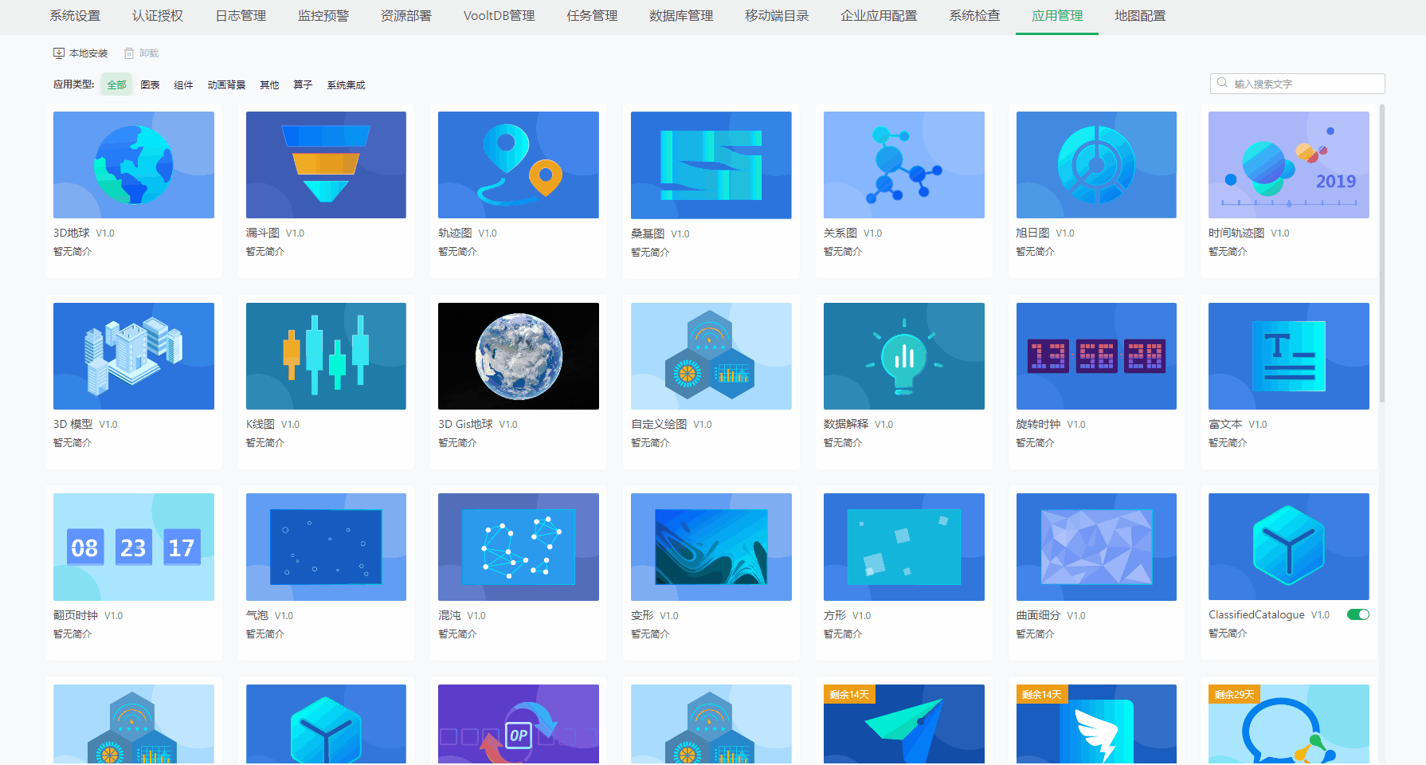Open the 3D 模型 buildings icon
This screenshot has height=765, width=1426.
pyautogui.click(x=134, y=356)
